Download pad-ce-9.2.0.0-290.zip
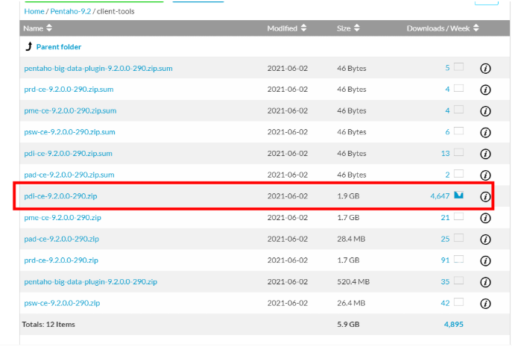This screenshot has height=350, width=512. pos(61,239)
